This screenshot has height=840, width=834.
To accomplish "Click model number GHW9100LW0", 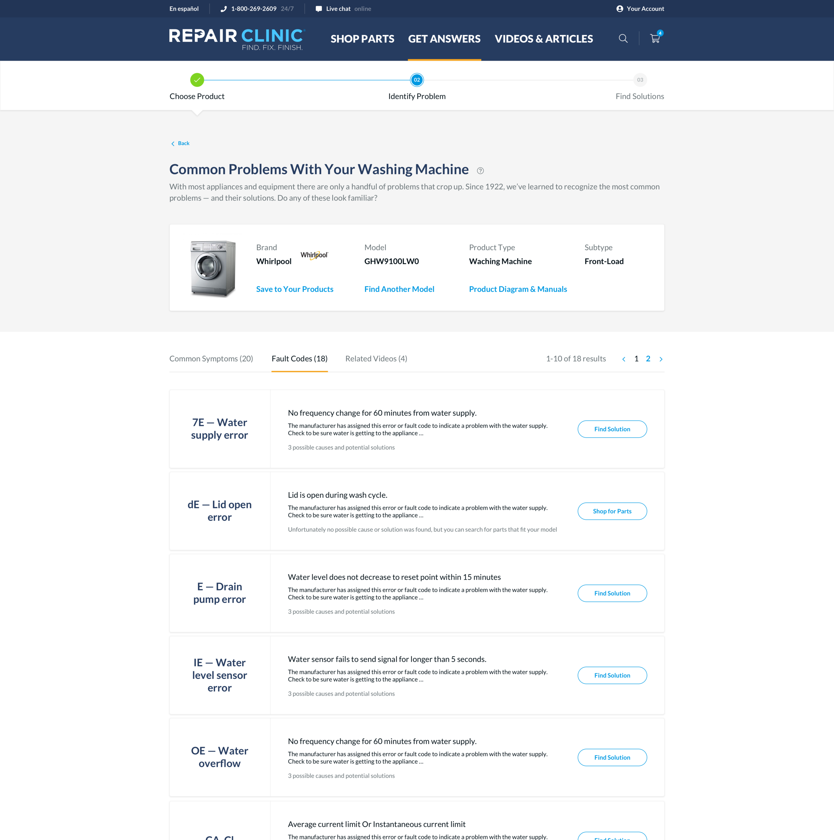I will 391,261.
